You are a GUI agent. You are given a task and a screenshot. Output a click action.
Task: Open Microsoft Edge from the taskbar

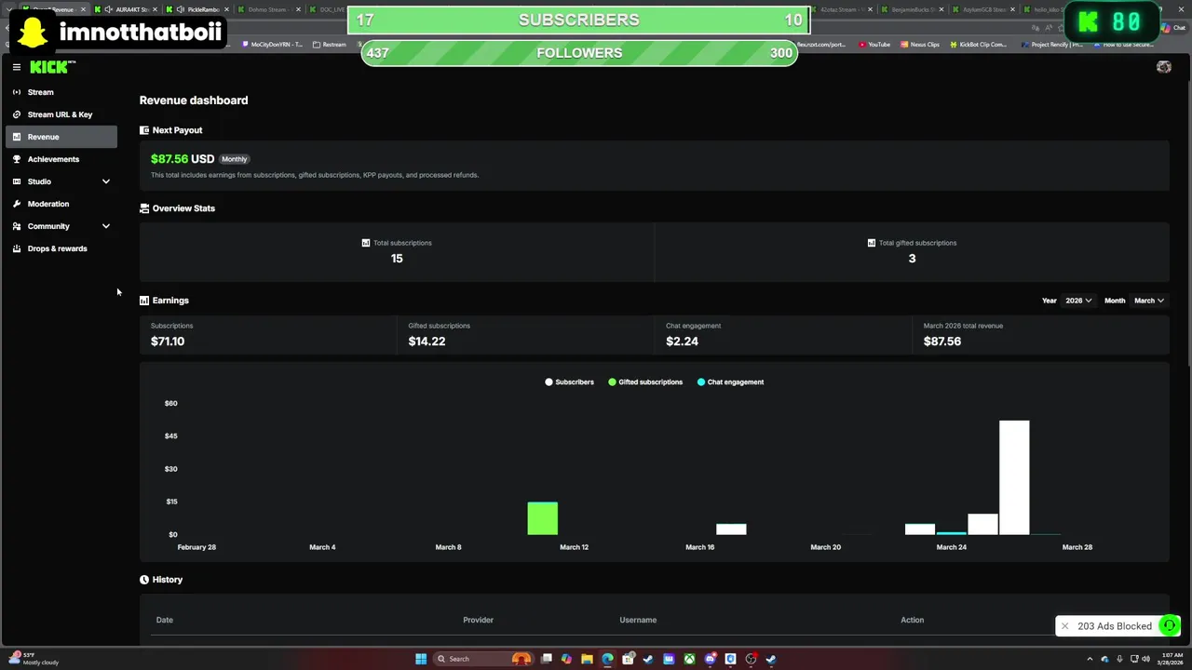[x=607, y=659]
